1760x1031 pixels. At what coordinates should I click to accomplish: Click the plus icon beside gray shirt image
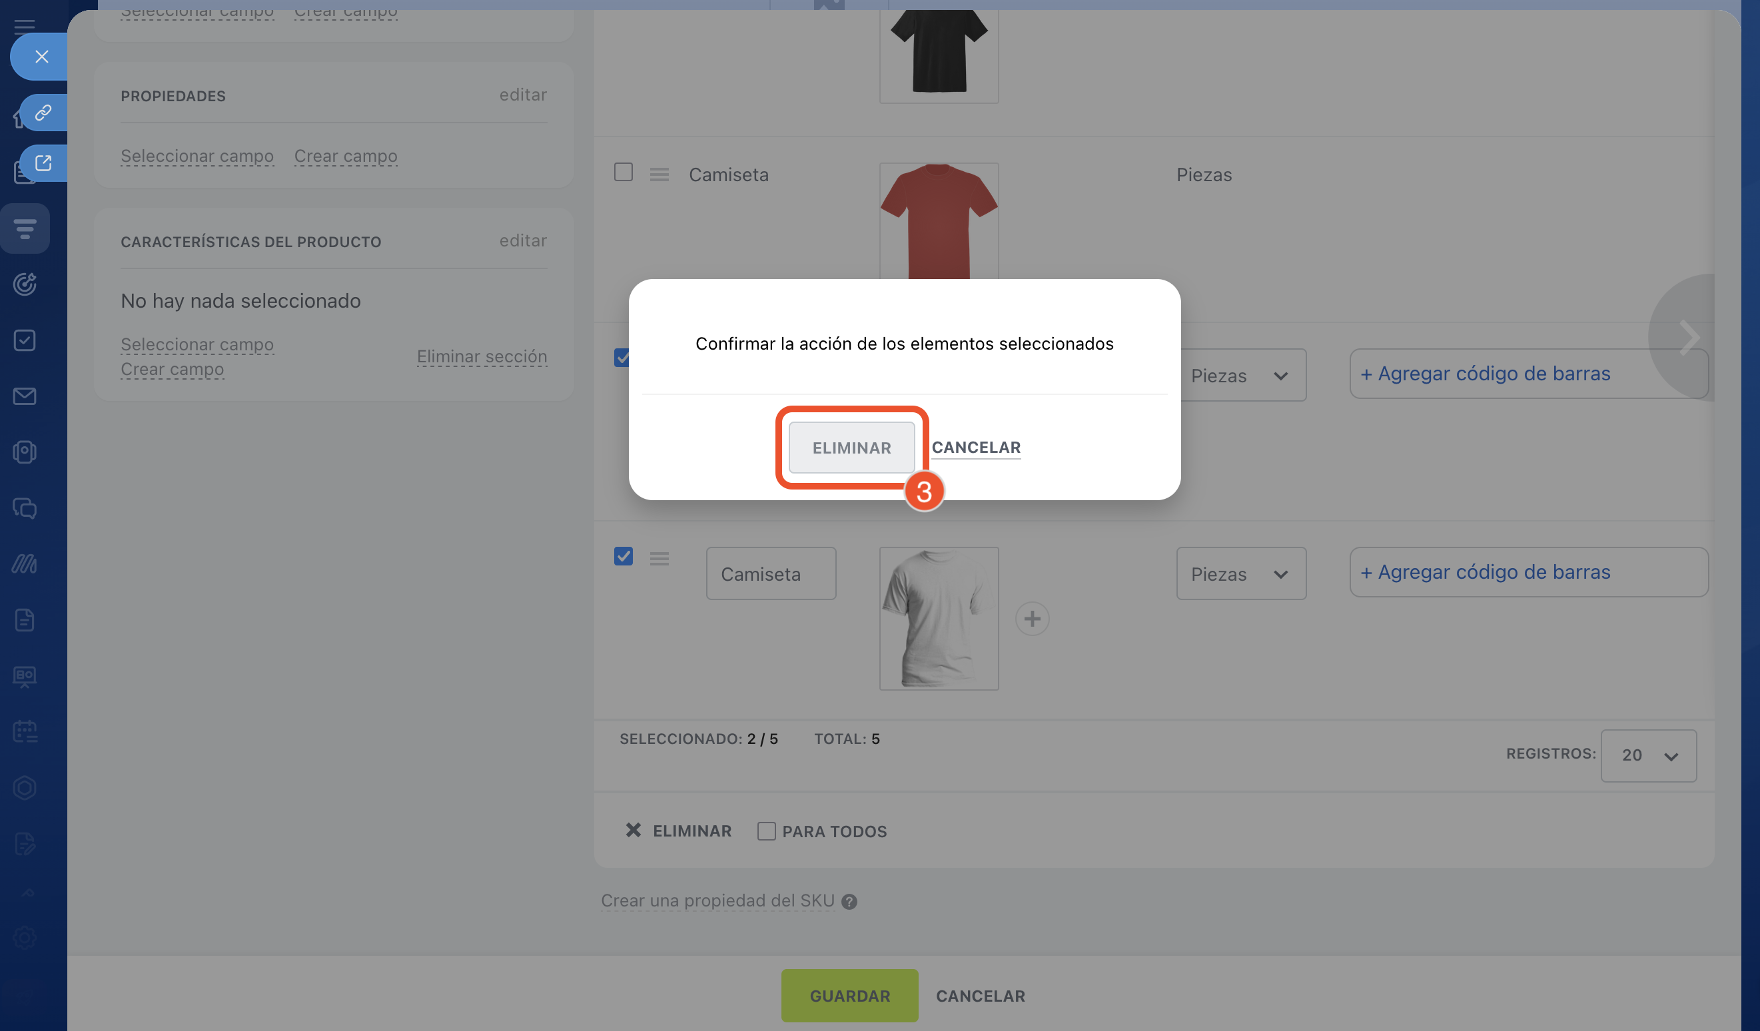point(1032,619)
